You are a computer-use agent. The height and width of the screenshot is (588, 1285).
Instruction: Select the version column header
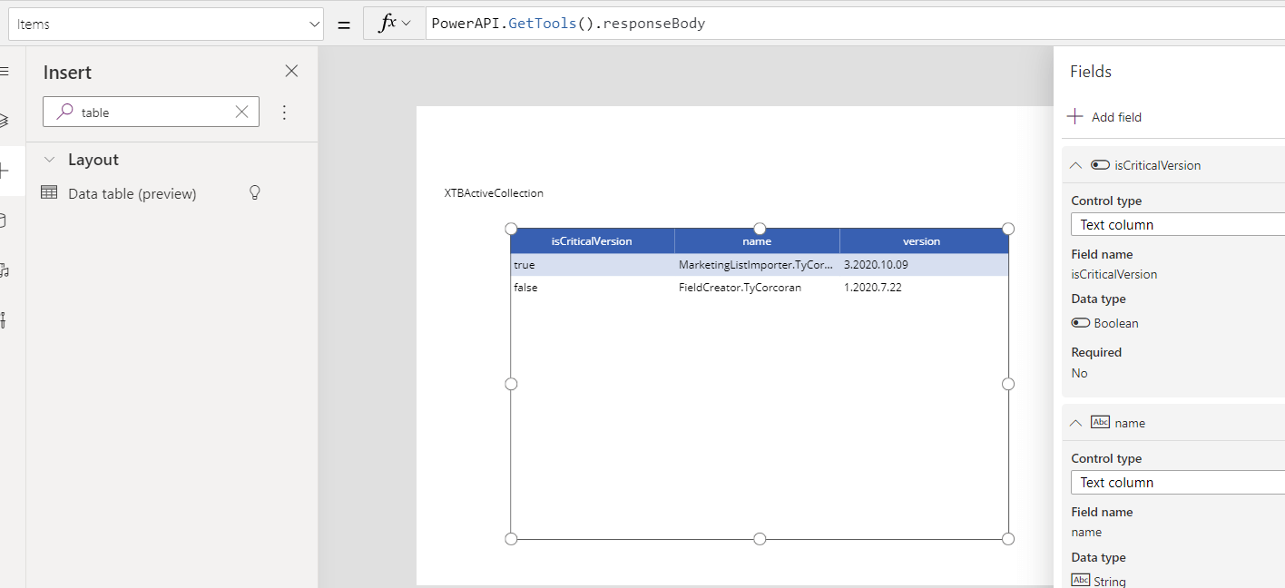[x=921, y=241]
